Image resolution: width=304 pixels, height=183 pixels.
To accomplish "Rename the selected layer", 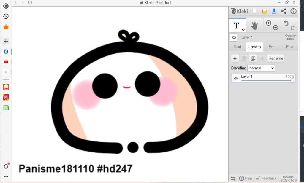I will 276,58.
